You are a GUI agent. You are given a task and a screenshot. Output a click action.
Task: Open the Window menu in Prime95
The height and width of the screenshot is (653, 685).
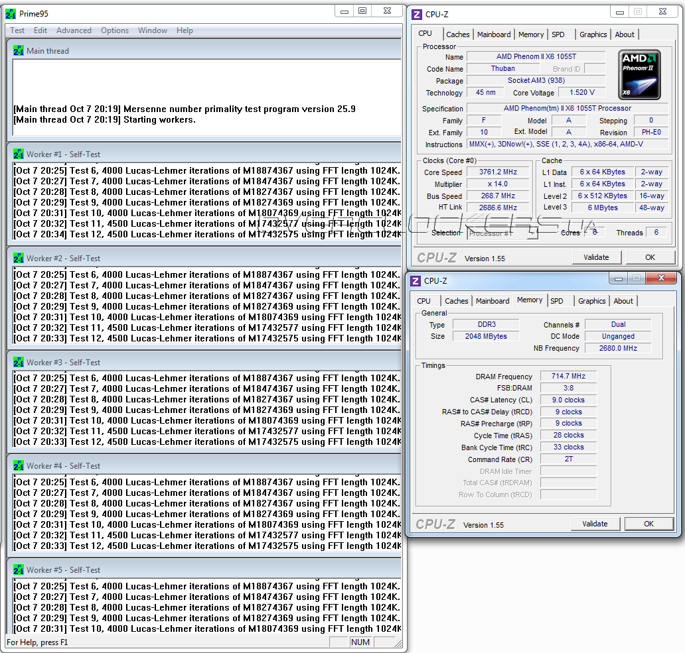click(153, 30)
